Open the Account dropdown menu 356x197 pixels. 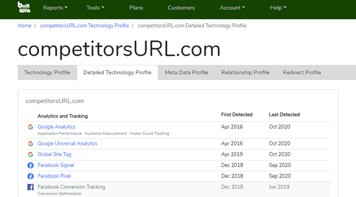point(232,8)
